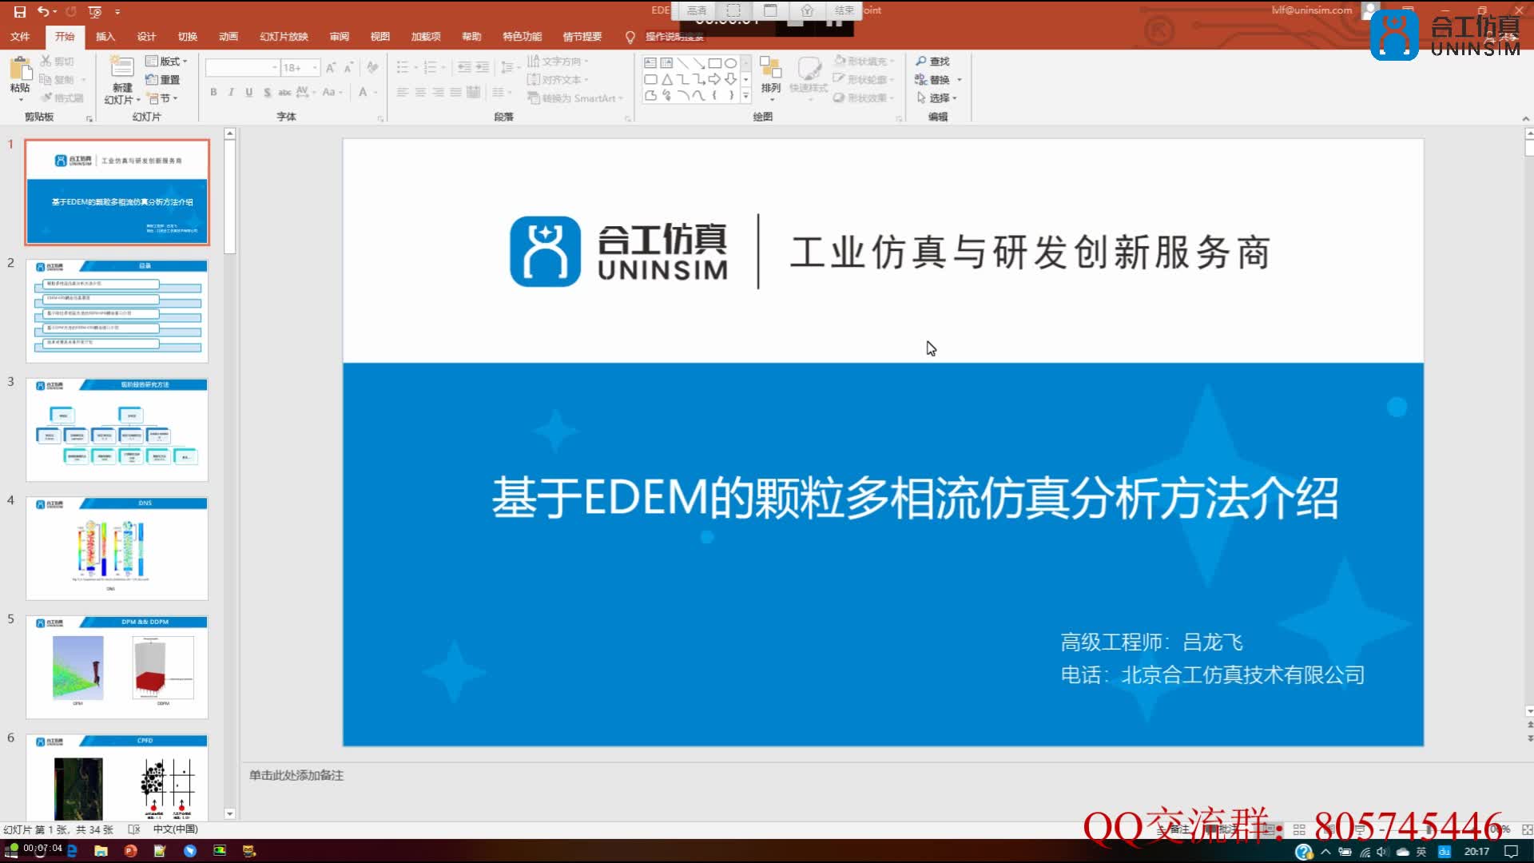Screen dimensions: 1534x863
Task: Open spell check icon in status bar
Action: 134,829
